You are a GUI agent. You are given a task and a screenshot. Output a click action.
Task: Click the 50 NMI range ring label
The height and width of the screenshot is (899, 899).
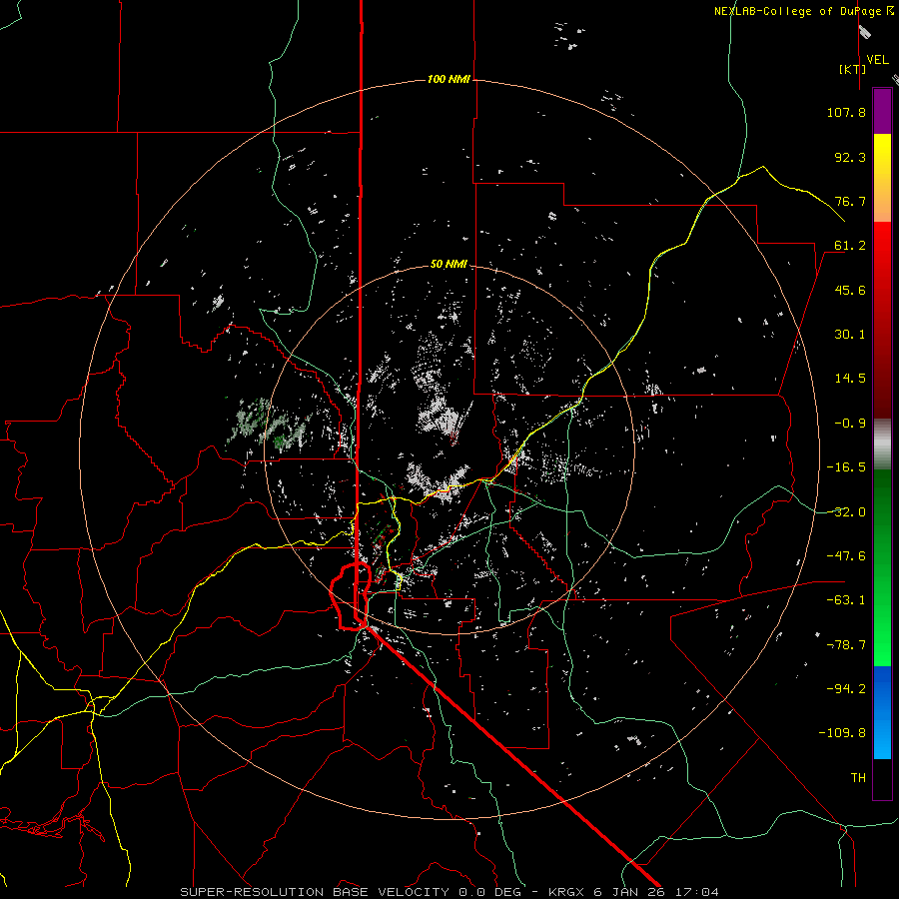click(x=449, y=265)
